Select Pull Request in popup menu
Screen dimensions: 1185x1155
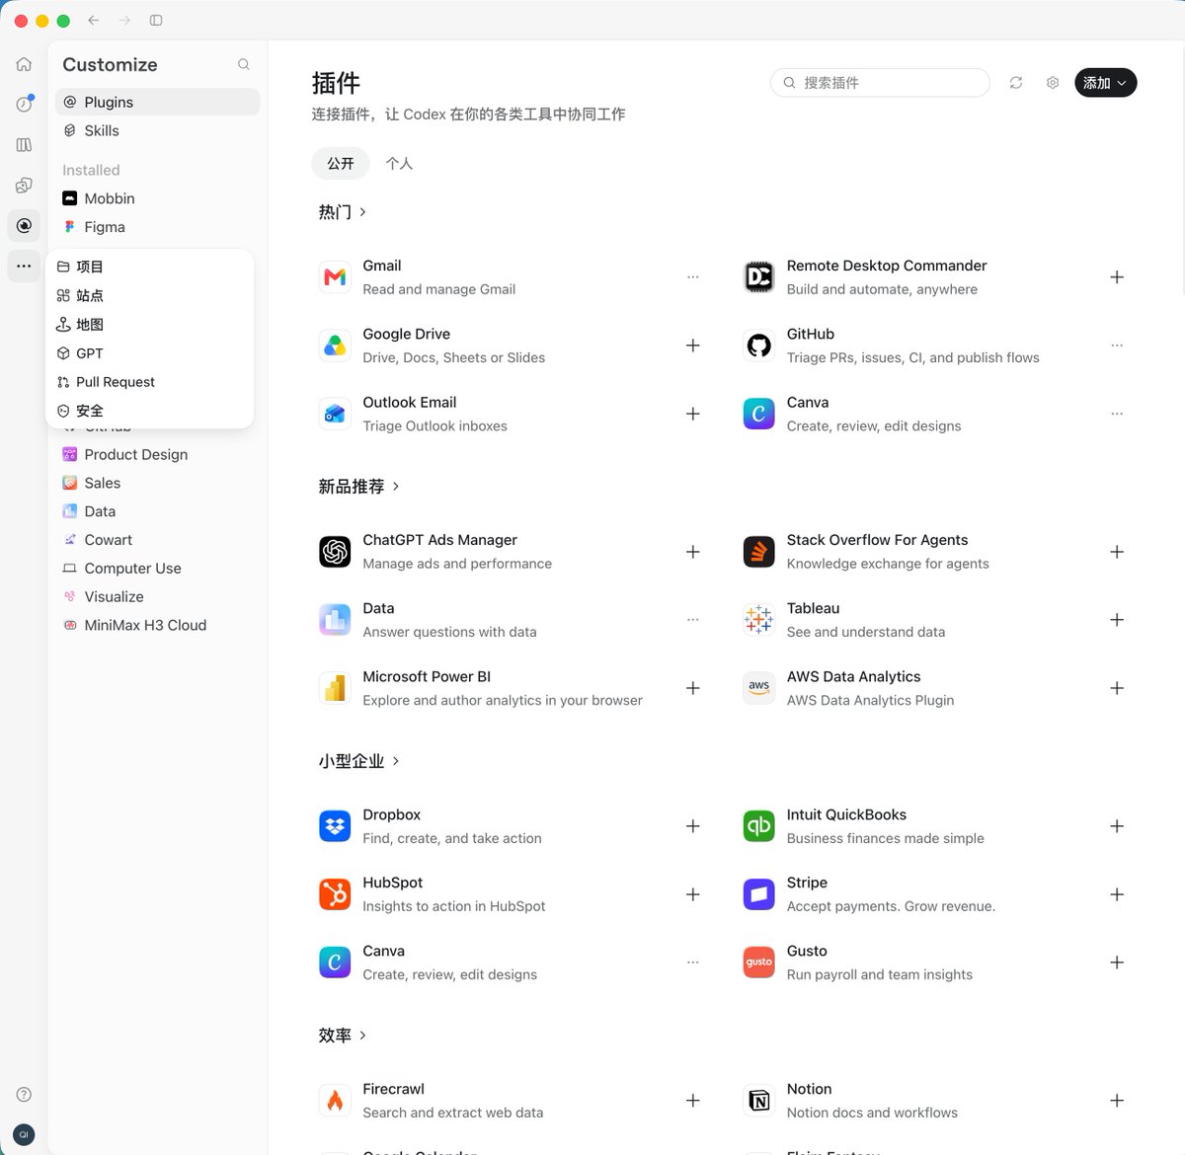(x=150, y=382)
